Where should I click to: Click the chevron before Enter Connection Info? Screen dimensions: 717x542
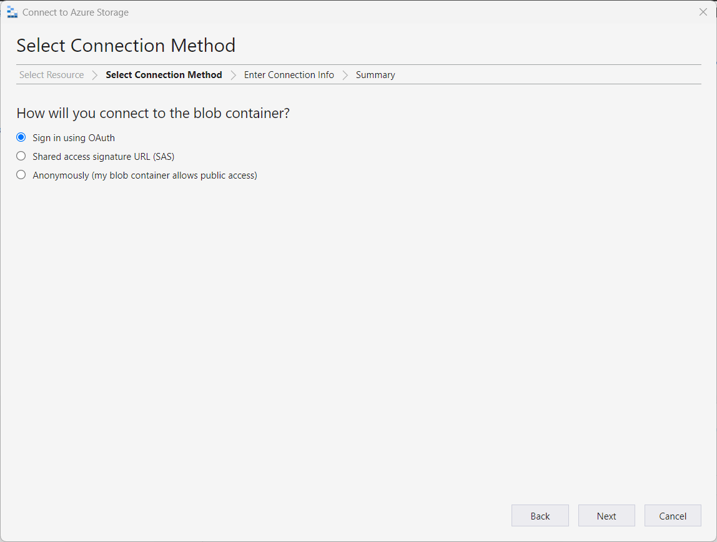coord(233,75)
